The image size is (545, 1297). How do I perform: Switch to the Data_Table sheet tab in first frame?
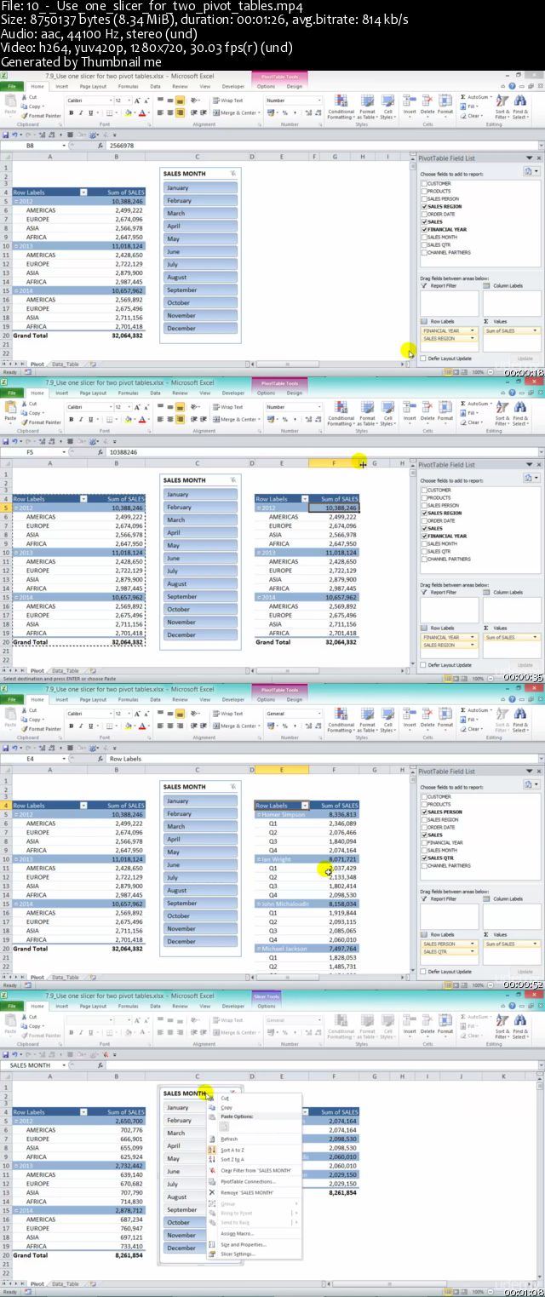(x=66, y=364)
